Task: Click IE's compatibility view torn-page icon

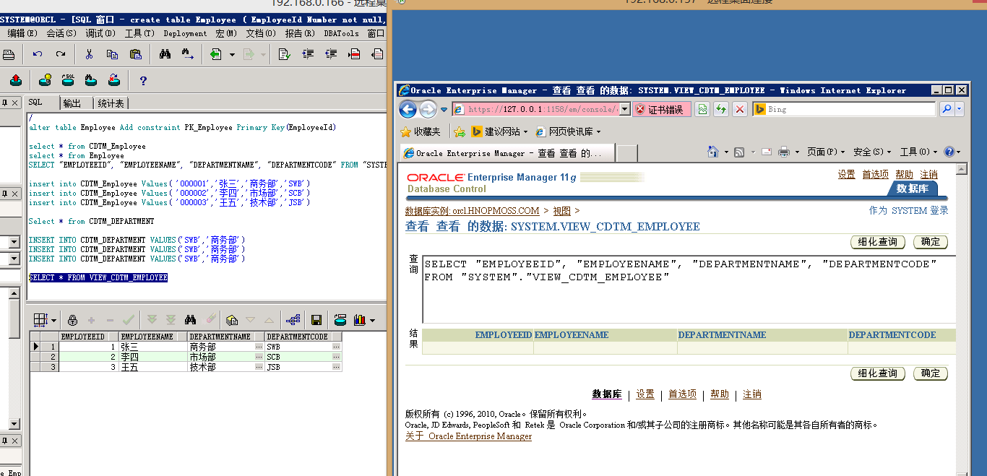Action: pos(702,109)
